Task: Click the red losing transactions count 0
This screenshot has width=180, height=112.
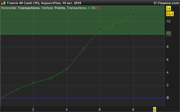Action: [98, 8]
